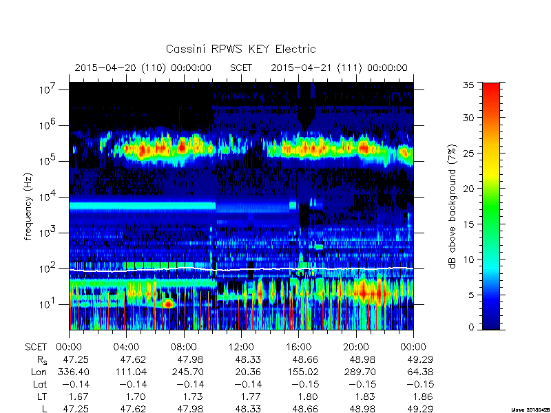Click longitude value 336.40
The height and width of the screenshot is (413, 551).
coord(73,372)
